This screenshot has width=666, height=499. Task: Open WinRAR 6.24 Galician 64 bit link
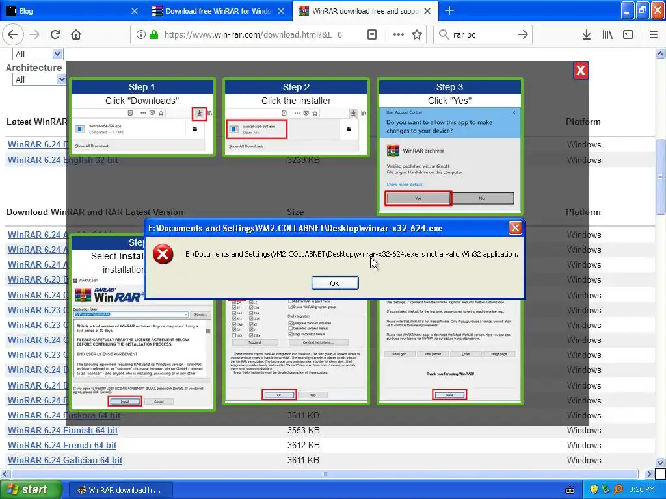65,460
